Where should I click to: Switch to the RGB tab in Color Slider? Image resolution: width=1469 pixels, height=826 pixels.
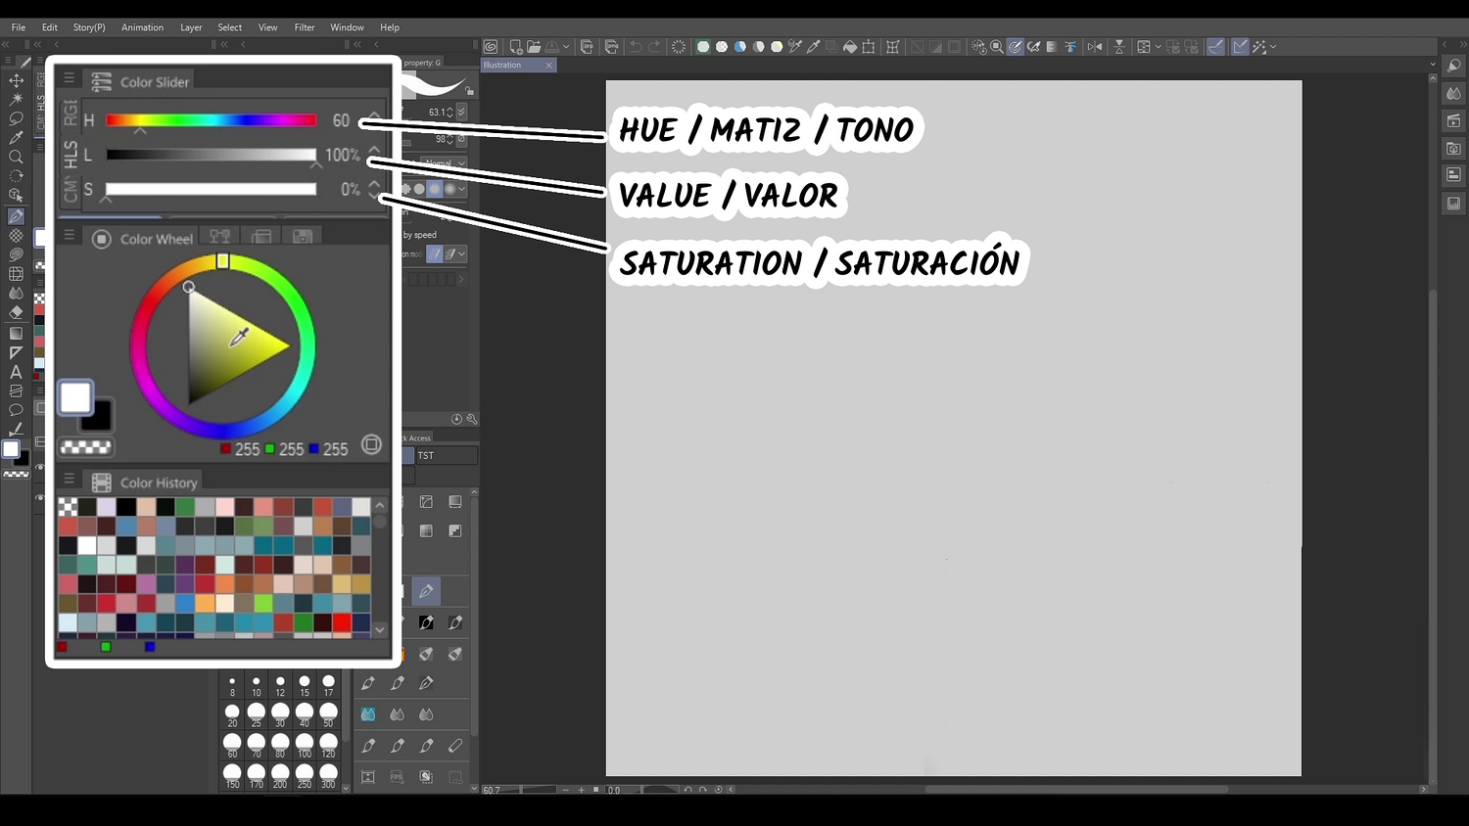[71, 114]
